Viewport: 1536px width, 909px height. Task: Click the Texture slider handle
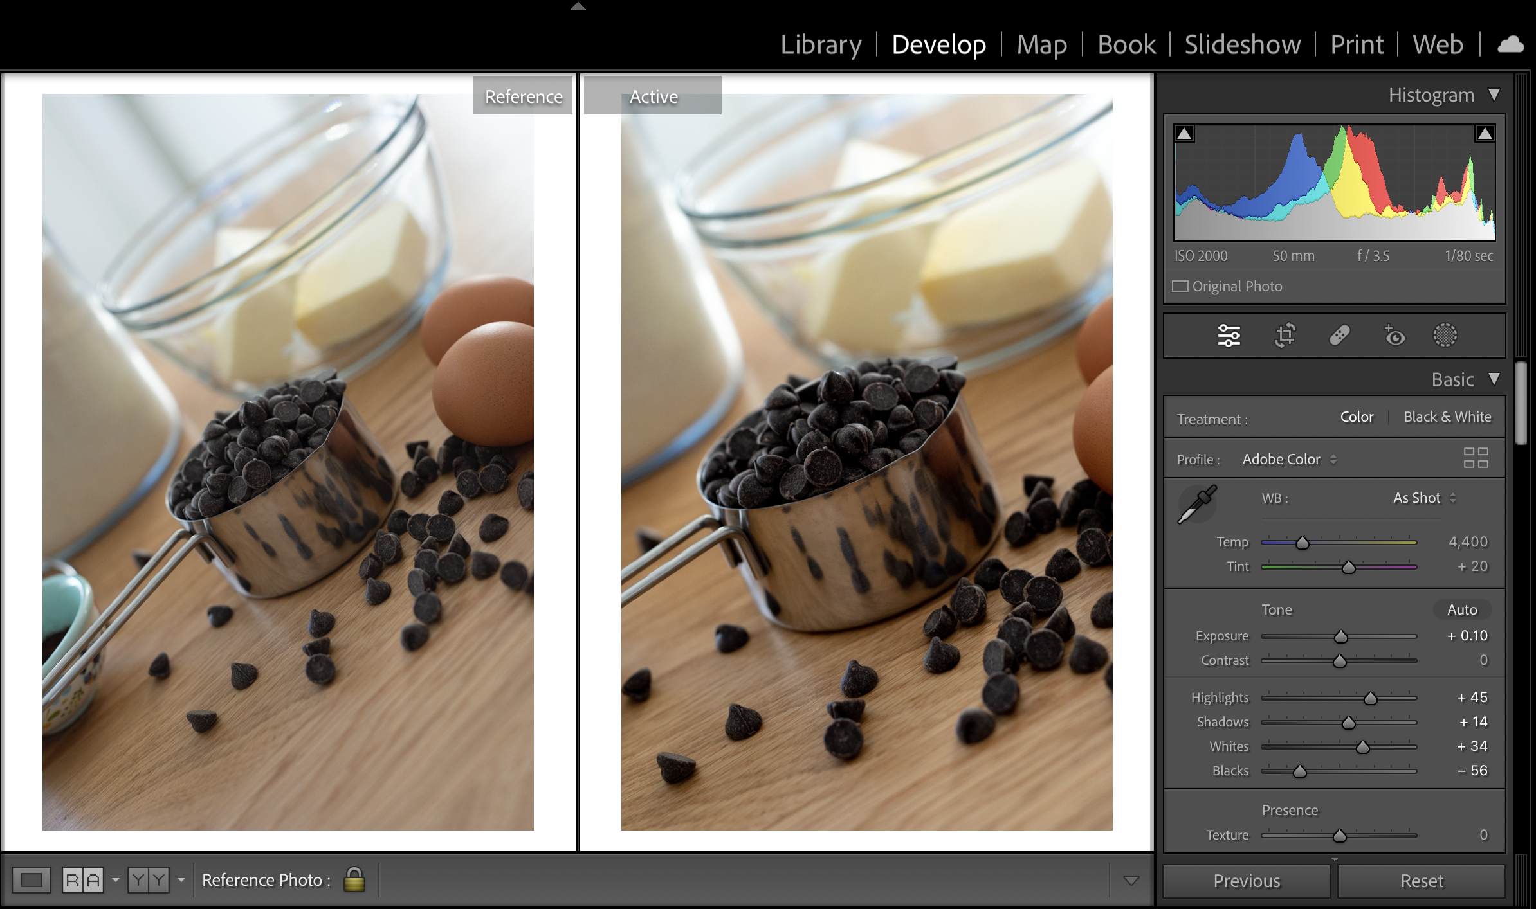(x=1339, y=836)
